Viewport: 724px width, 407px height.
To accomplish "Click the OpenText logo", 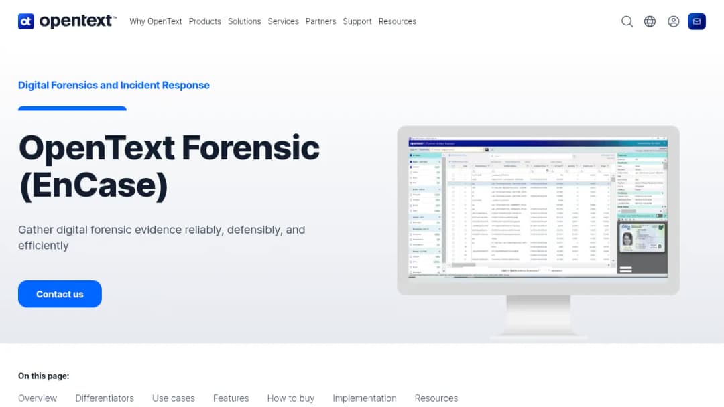I will point(68,21).
